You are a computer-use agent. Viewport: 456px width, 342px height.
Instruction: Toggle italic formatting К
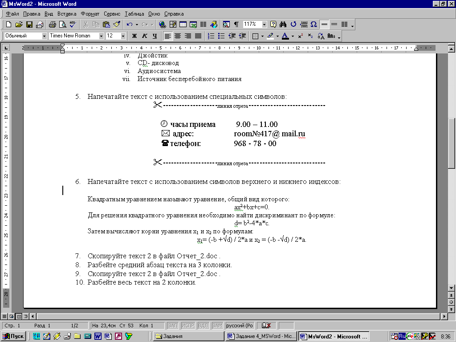pos(145,36)
